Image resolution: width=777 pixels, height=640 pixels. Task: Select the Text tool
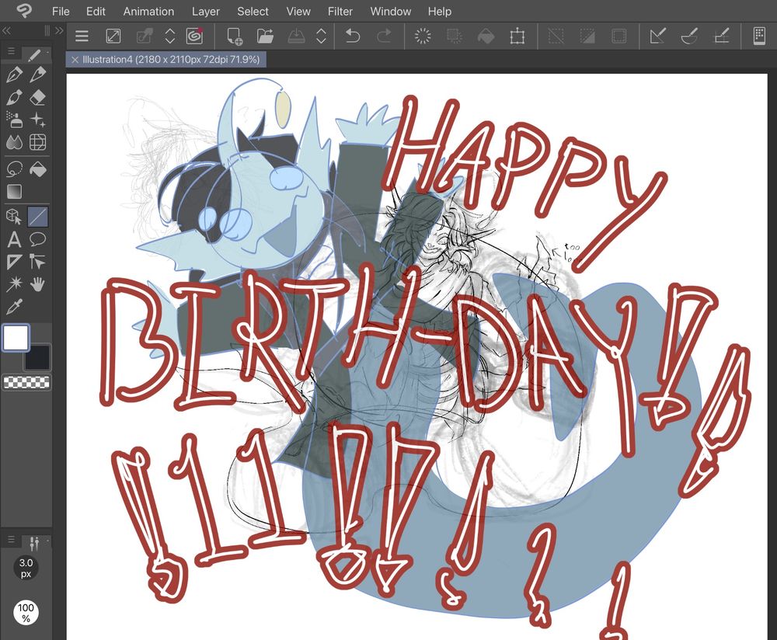click(14, 240)
